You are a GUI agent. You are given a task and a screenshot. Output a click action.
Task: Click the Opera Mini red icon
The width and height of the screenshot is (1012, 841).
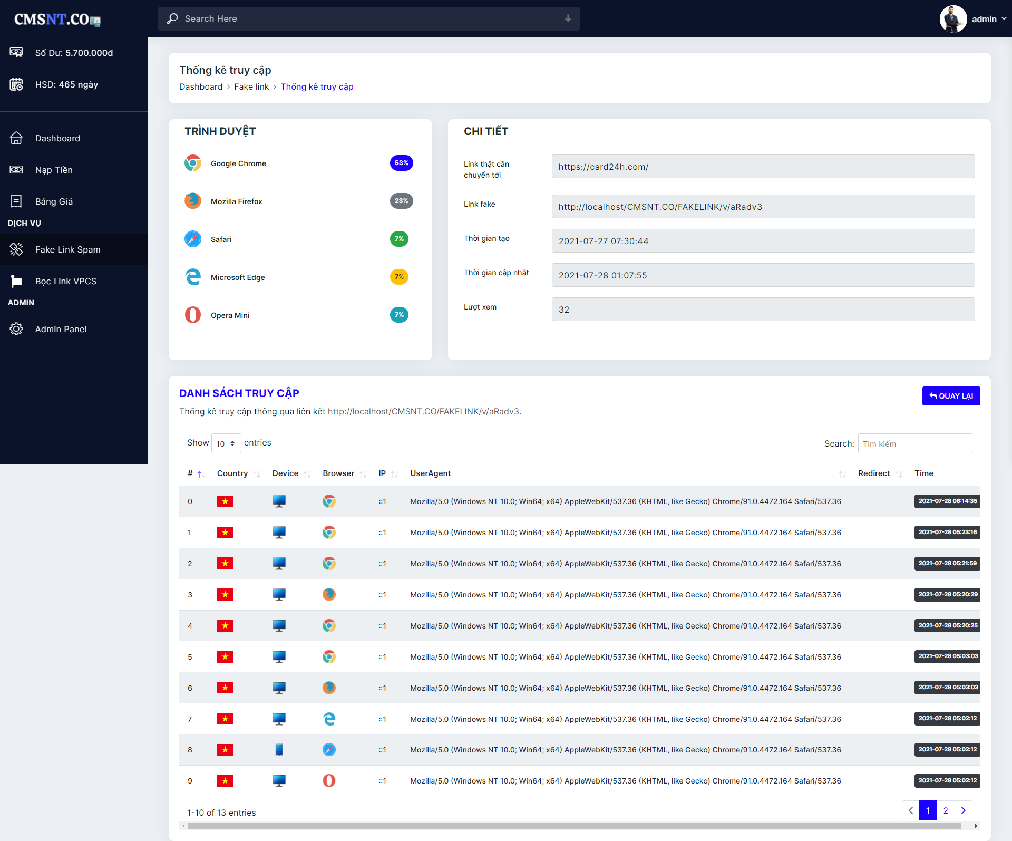pos(193,315)
